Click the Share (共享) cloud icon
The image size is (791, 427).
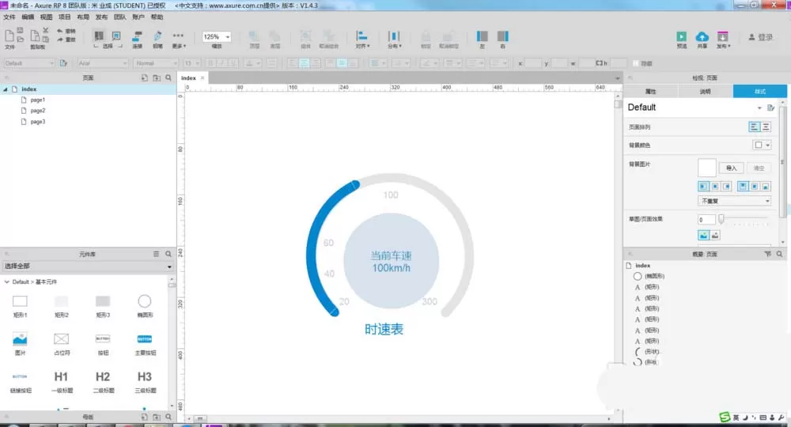pyautogui.click(x=702, y=37)
